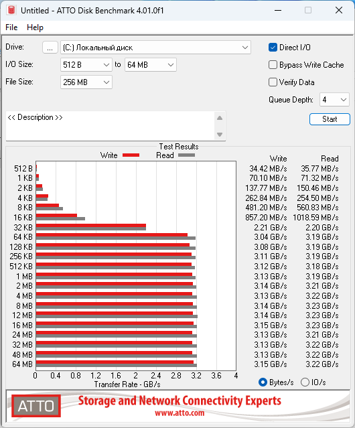Click the ATTO logo in the banner
The height and width of the screenshot is (428, 355).
[36, 406]
